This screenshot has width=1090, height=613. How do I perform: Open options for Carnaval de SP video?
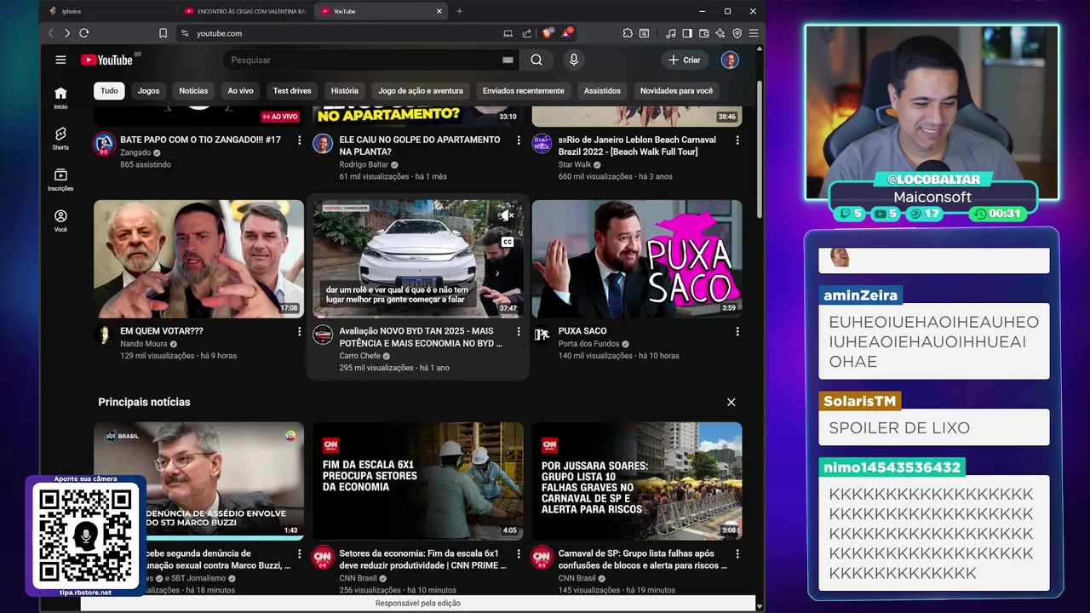click(737, 553)
